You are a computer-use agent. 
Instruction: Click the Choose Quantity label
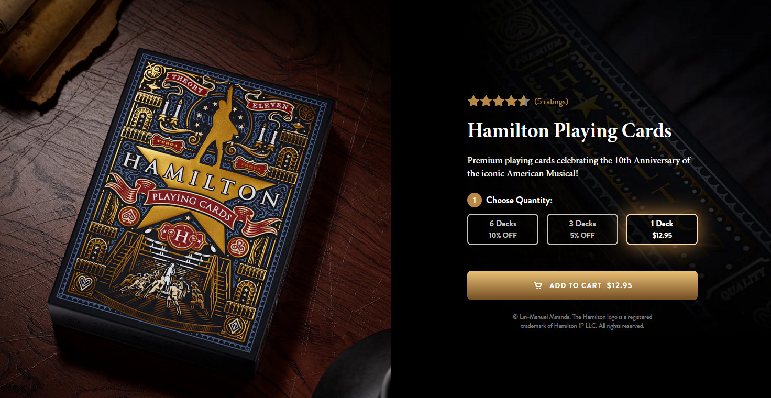[519, 200]
